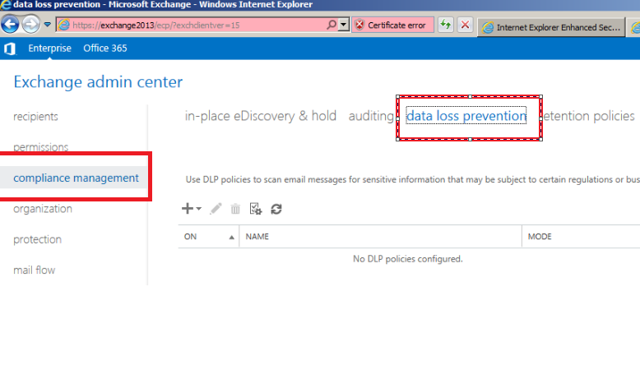Open the auditing tab

point(370,116)
